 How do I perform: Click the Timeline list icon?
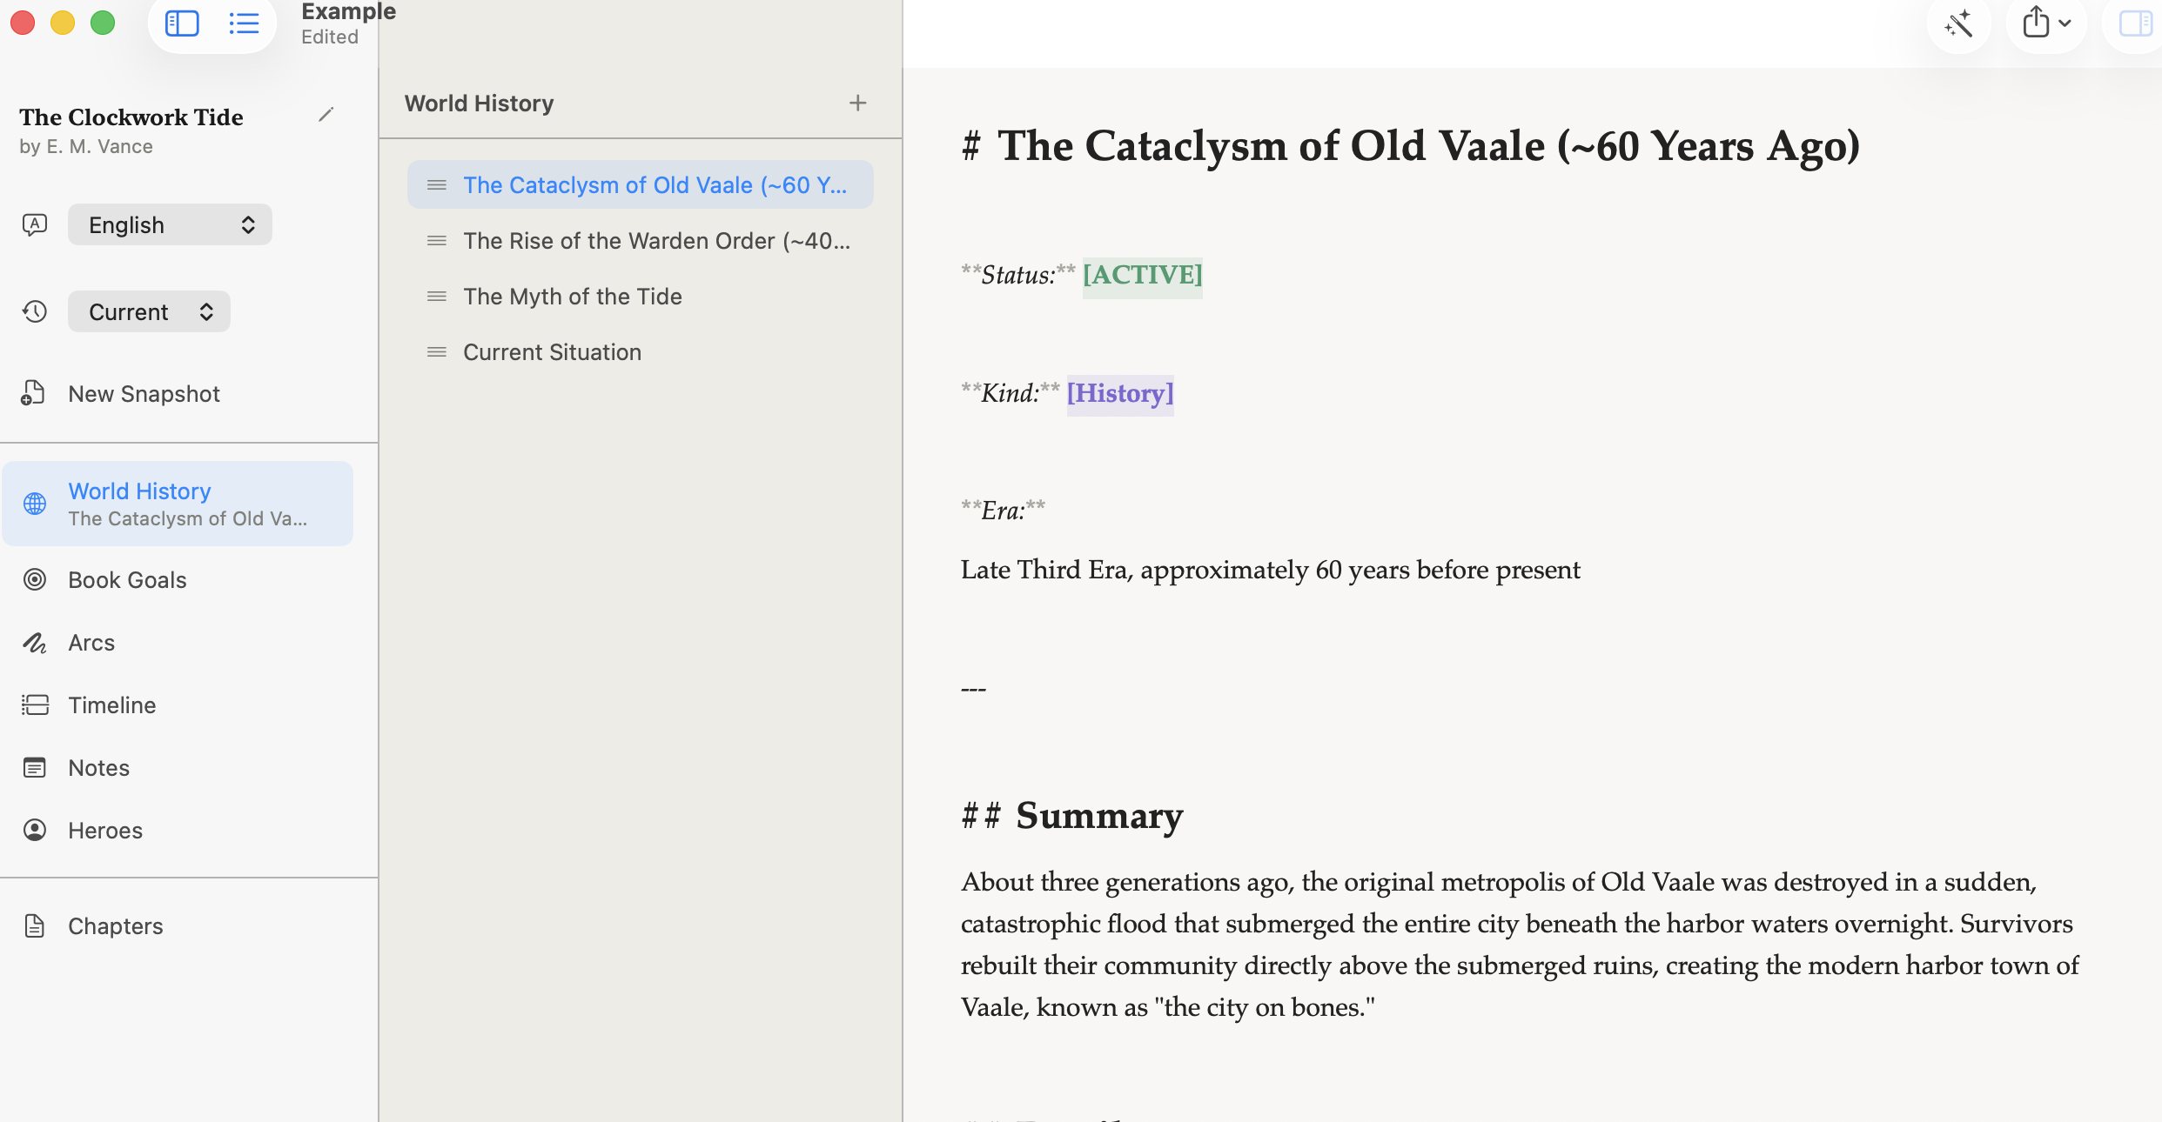(35, 705)
